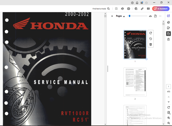Click the panel divider resize handle

(108, 69)
